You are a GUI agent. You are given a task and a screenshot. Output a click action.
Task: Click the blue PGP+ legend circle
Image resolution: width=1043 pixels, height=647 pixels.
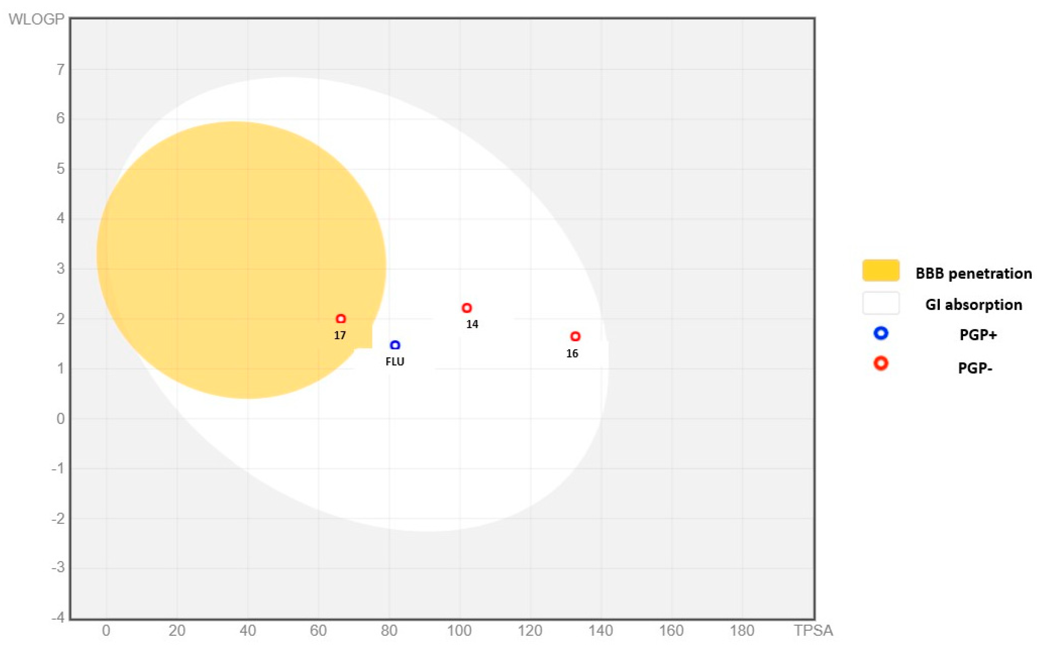click(881, 333)
